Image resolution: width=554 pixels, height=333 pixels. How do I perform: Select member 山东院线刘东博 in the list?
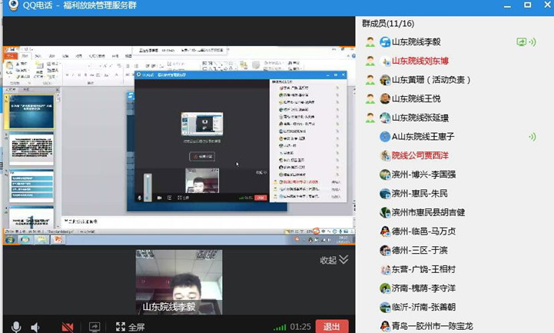420,61
